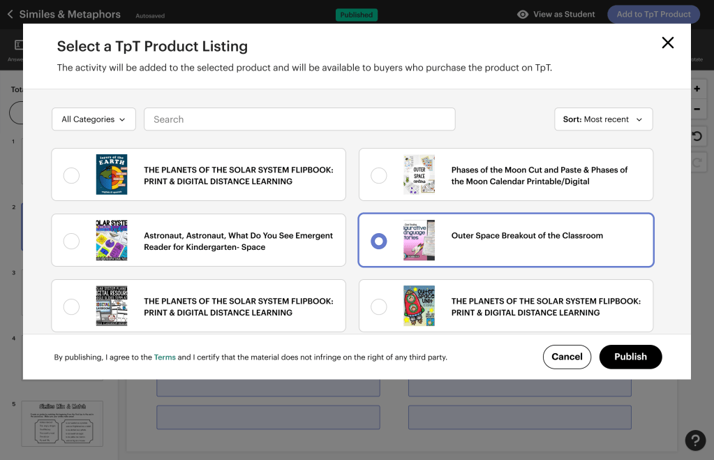Open the help question mark icon
This screenshot has height=460, width=714.
click(x=695, y=440)
